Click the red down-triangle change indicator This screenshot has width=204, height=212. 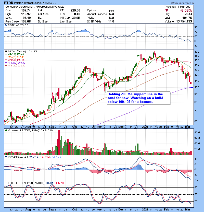coord(167,10)
